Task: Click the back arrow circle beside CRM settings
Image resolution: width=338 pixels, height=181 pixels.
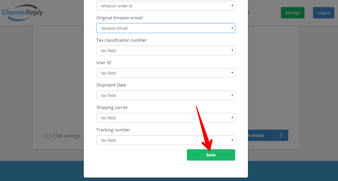Action: click(47, 136)
